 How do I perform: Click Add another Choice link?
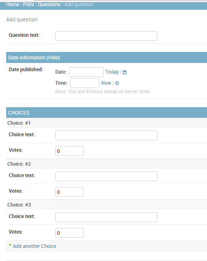tap(34, 246)
